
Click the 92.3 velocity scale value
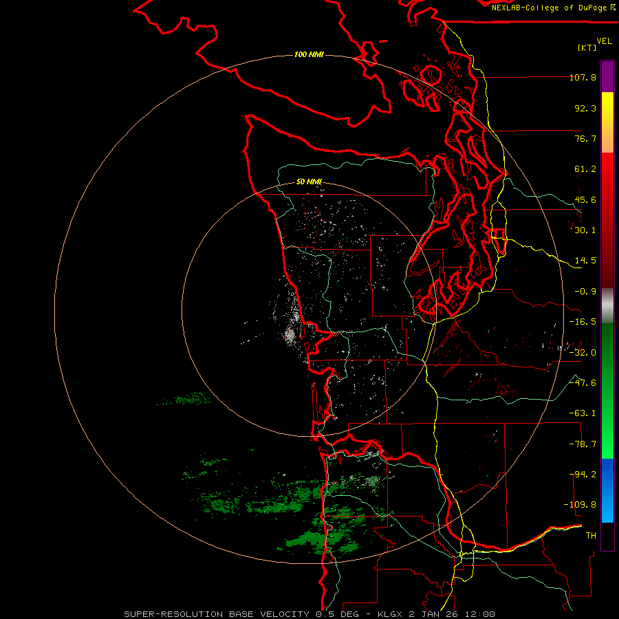(585, 108)
